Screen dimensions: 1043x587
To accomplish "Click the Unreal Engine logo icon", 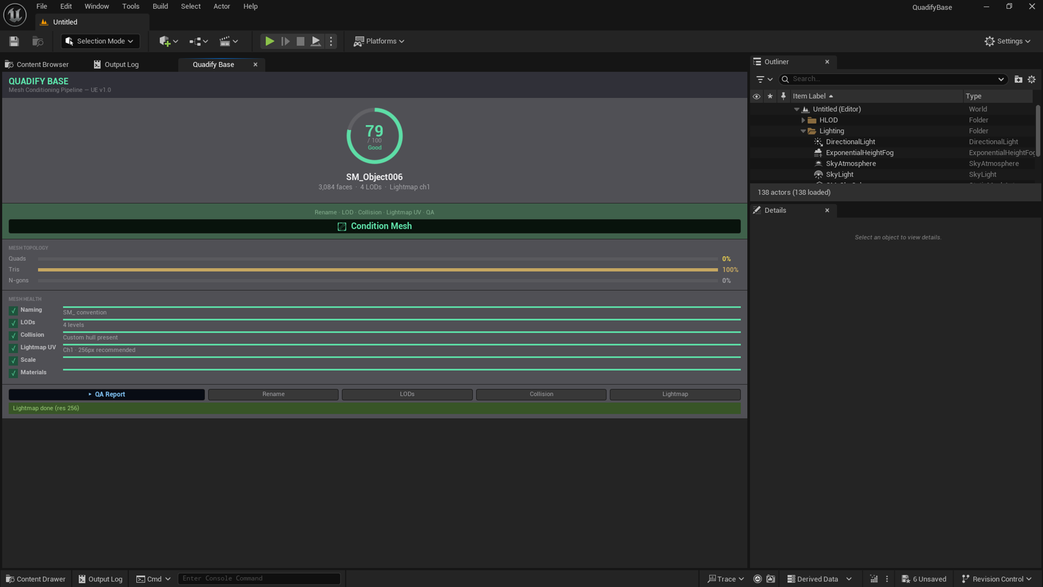I will [15, 15].
